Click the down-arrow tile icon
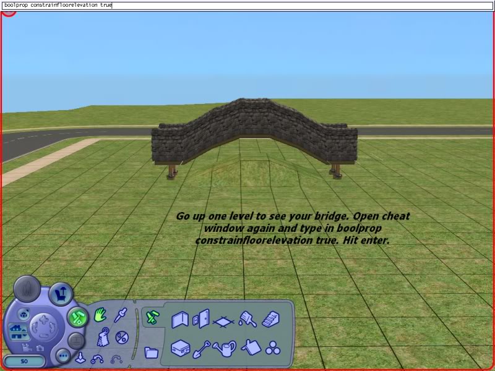This screenshot has width=495, height=371. [x=80, y=358]
